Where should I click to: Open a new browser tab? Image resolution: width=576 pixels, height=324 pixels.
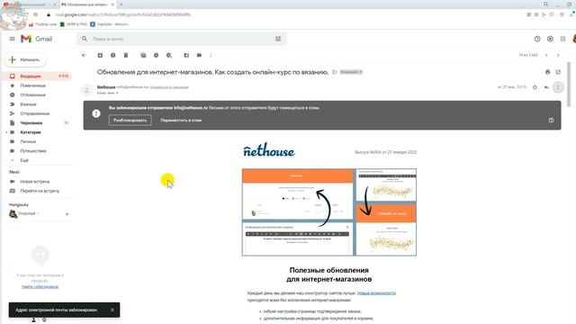pyautogui.click(x=121, y=4)
